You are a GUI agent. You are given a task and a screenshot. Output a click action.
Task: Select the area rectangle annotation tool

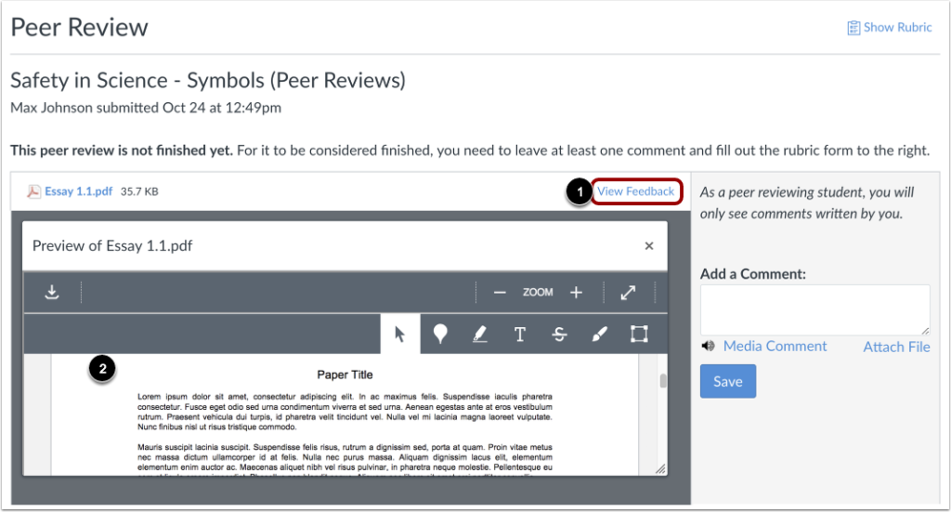click(639, 335)
